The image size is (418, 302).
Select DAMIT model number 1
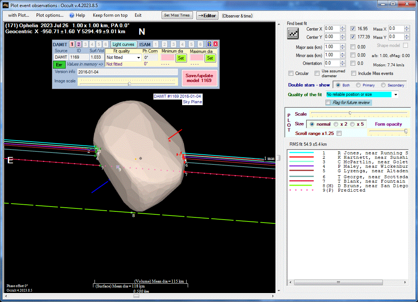coord(72,44)
